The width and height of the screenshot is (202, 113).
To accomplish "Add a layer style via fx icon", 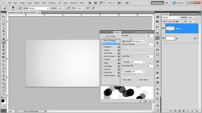I will (175, 111).
